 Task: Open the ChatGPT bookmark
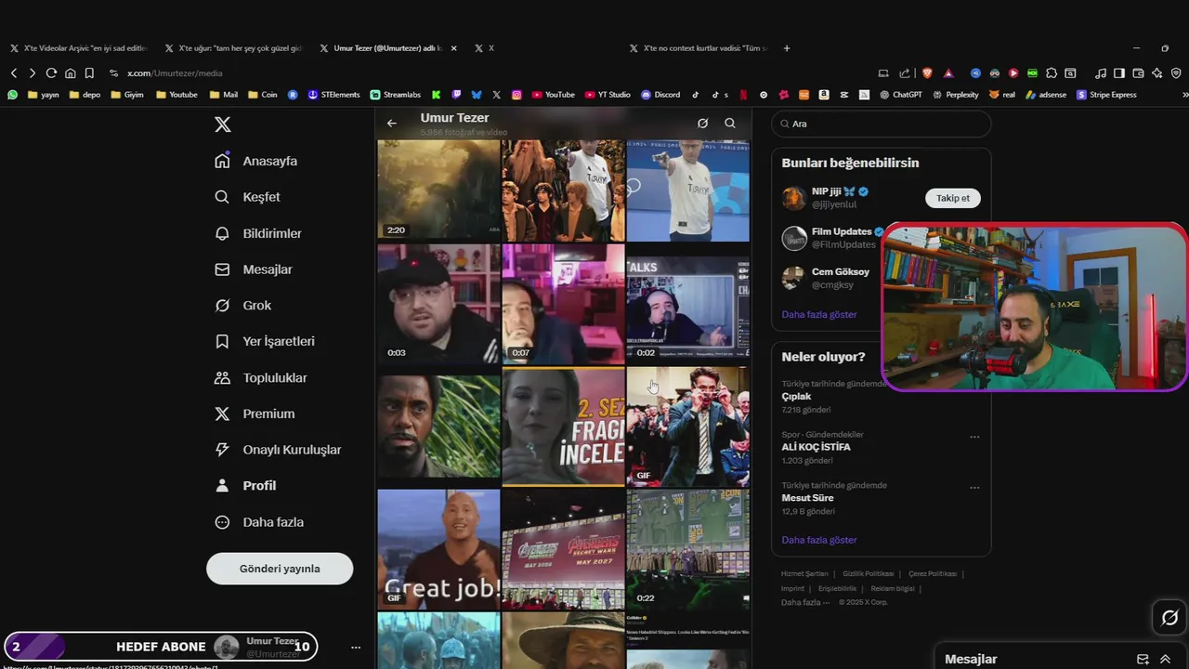900,95
